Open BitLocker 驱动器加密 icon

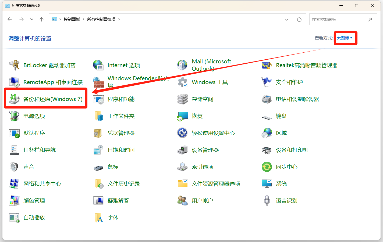(x=14, y=65)
